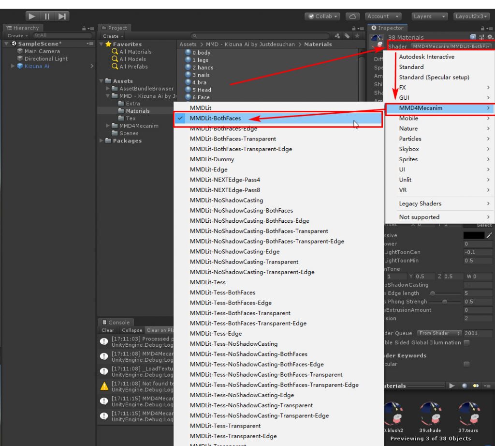This screenshot has height=446, width=495.
Task: Open the Inspector gear settings menu
Action: (491, 37)
